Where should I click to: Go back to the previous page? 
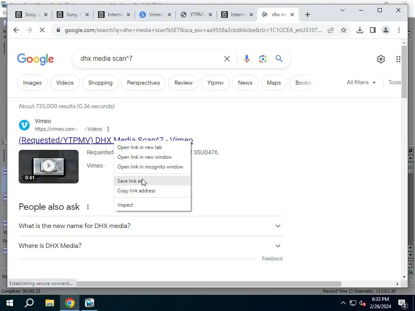16,30
